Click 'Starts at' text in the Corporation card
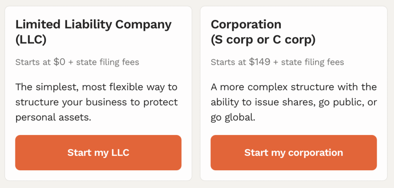 229,62
